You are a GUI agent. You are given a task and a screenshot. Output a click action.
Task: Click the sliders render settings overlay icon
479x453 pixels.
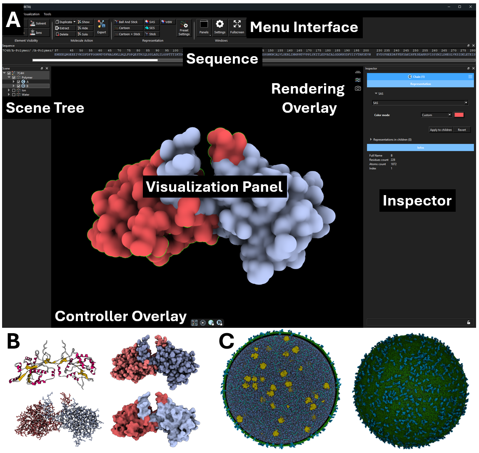[x=358, y=80]
